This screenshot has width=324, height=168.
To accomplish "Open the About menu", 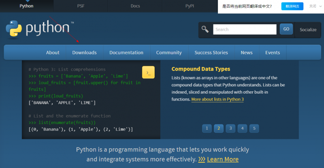I will pos(53,52).
